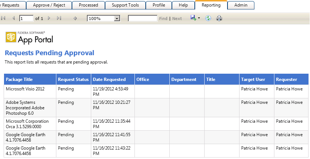The width and height of the screenshot is (310, 159).
Task: Click the Next search link
Action: (x=177, y=19)
